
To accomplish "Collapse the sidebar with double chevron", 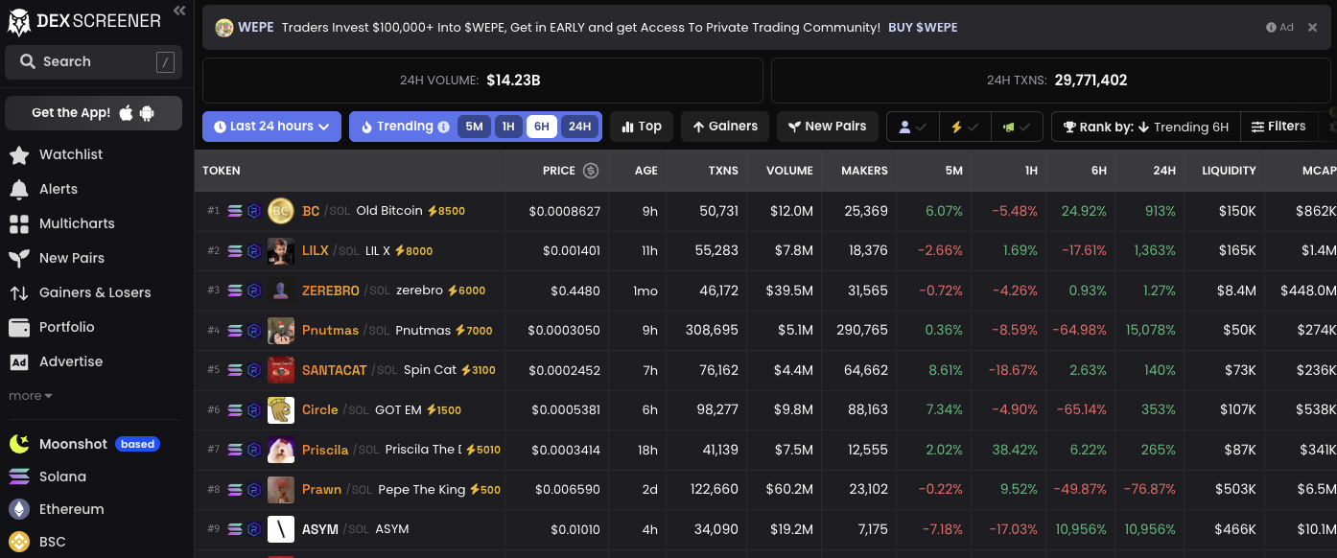I will click(x=179, y=11).
